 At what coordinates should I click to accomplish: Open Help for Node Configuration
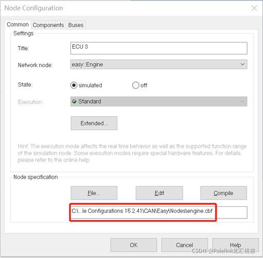pos(235,245)
